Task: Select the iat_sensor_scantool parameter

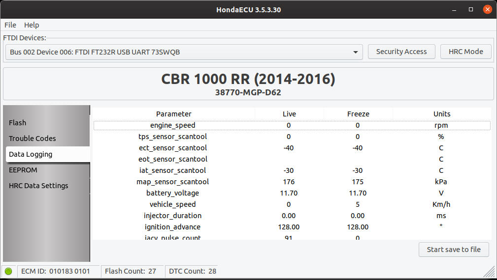Action: point(173,170)
